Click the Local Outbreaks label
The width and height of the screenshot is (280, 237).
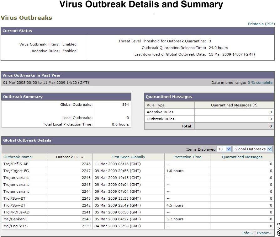(77, 118)
